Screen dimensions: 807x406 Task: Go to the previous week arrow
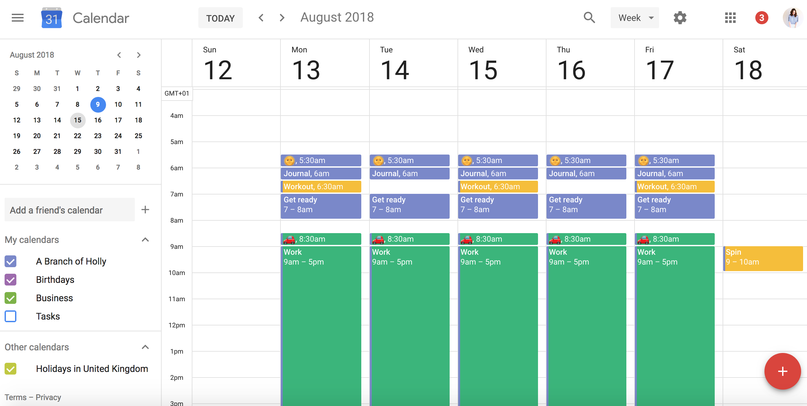[x=261, y=18]
